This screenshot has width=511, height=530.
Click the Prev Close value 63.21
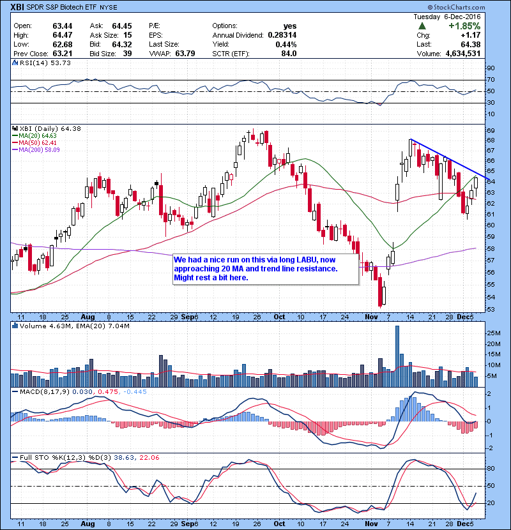click(62, 54)
